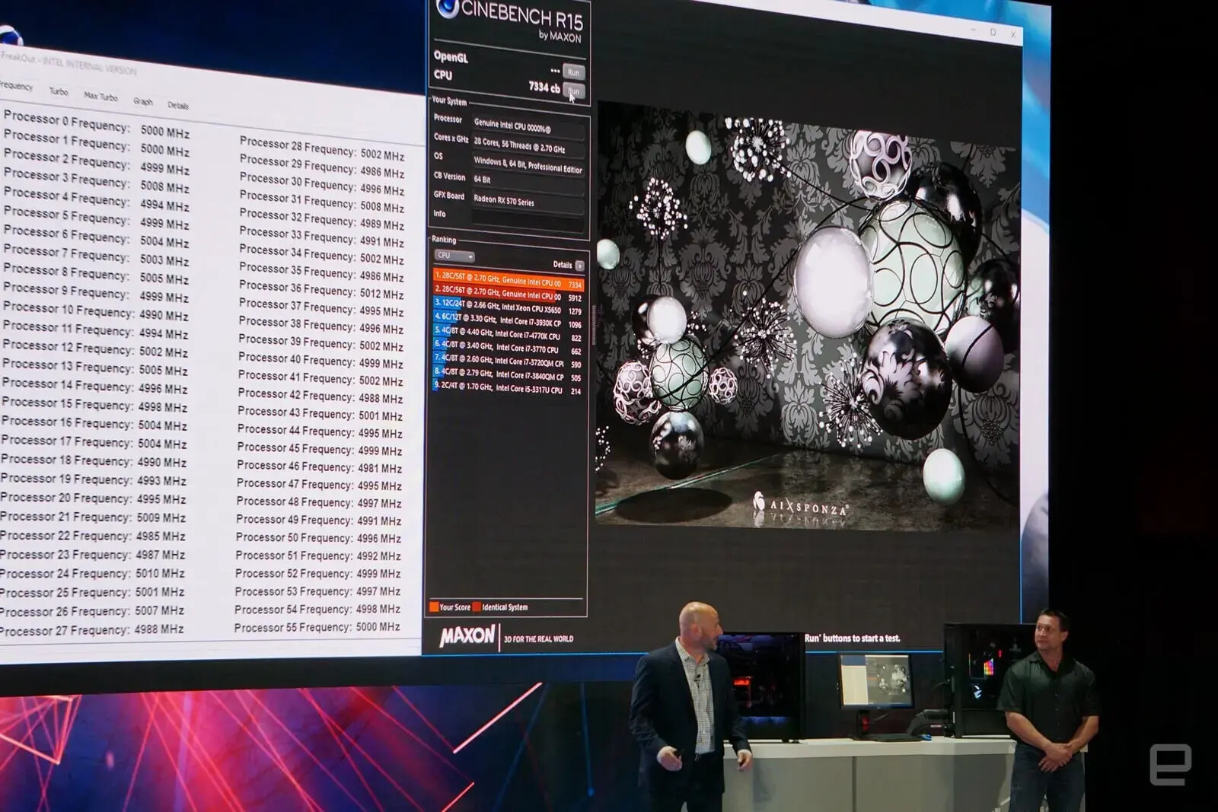
Task: Open the Graph tab
Action: [x=143, y=101]
